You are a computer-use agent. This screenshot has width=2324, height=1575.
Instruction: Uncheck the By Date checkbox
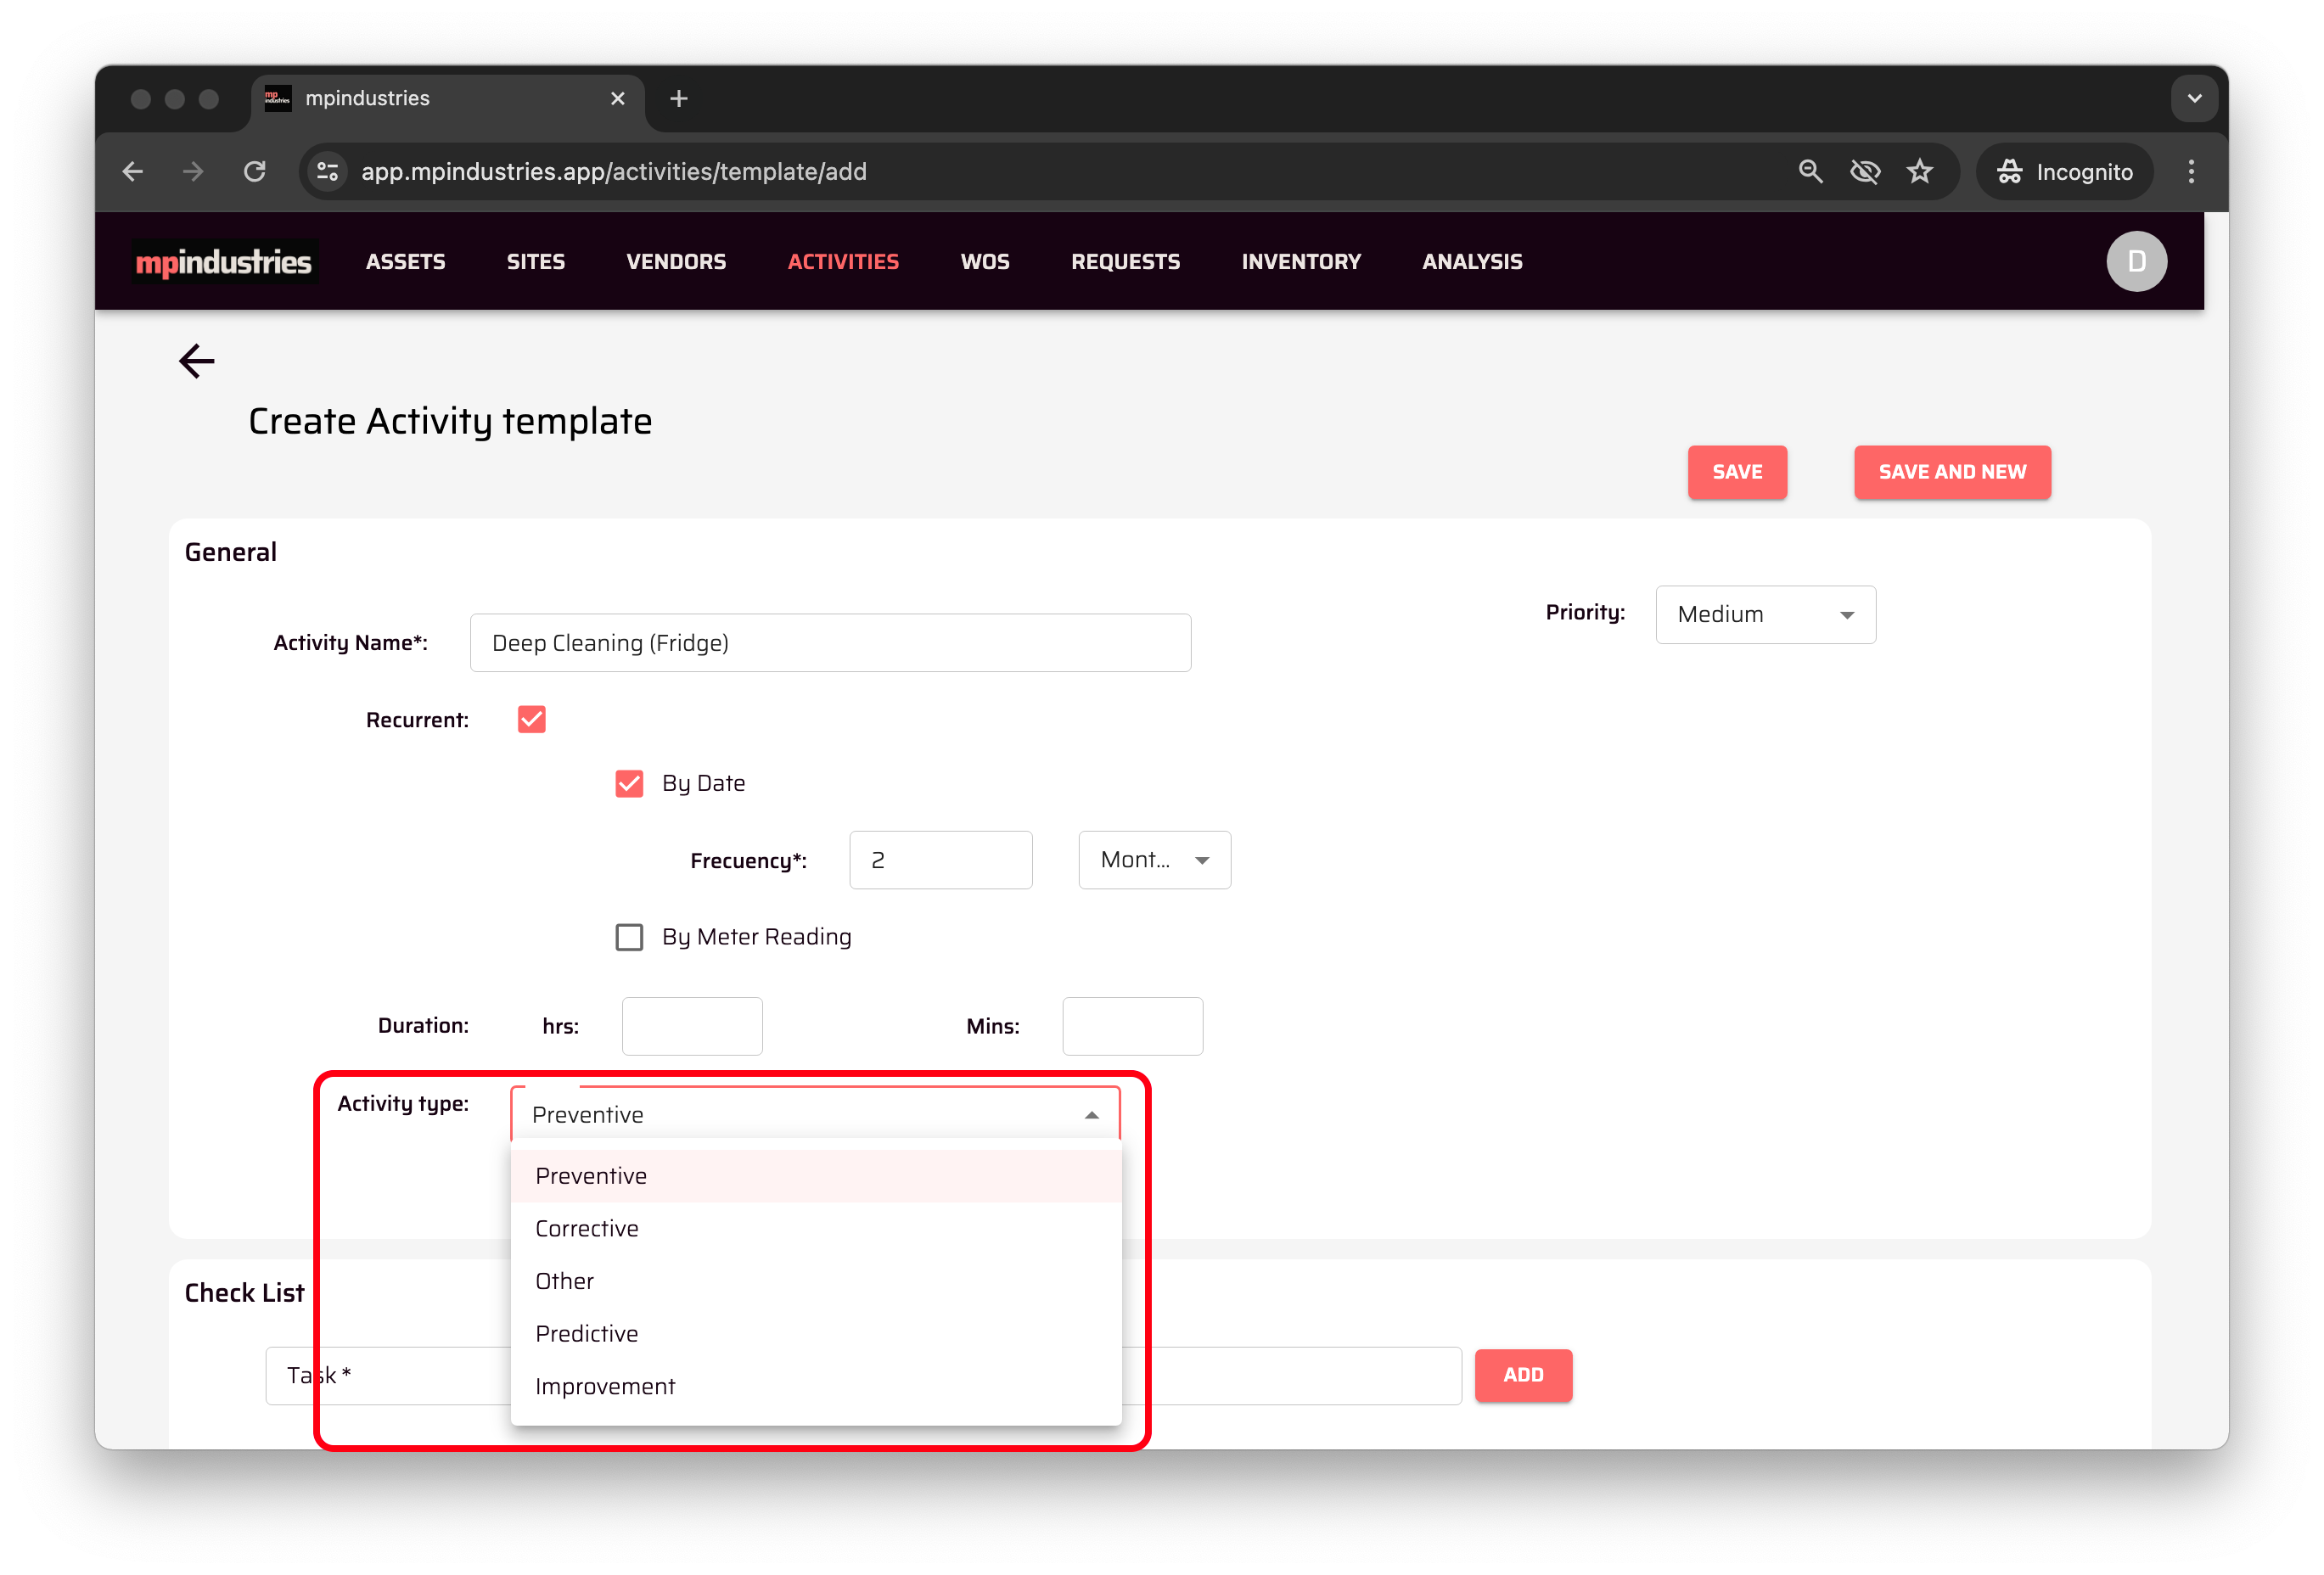click(629, 783)
